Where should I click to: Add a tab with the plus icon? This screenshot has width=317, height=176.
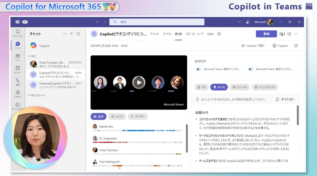coord(219,34)
